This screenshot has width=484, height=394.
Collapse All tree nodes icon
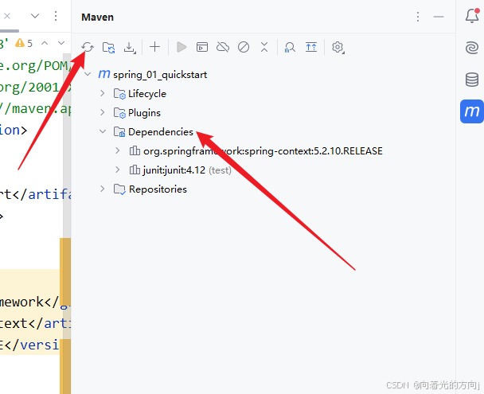pyautogui.click(x=264, y=47)
